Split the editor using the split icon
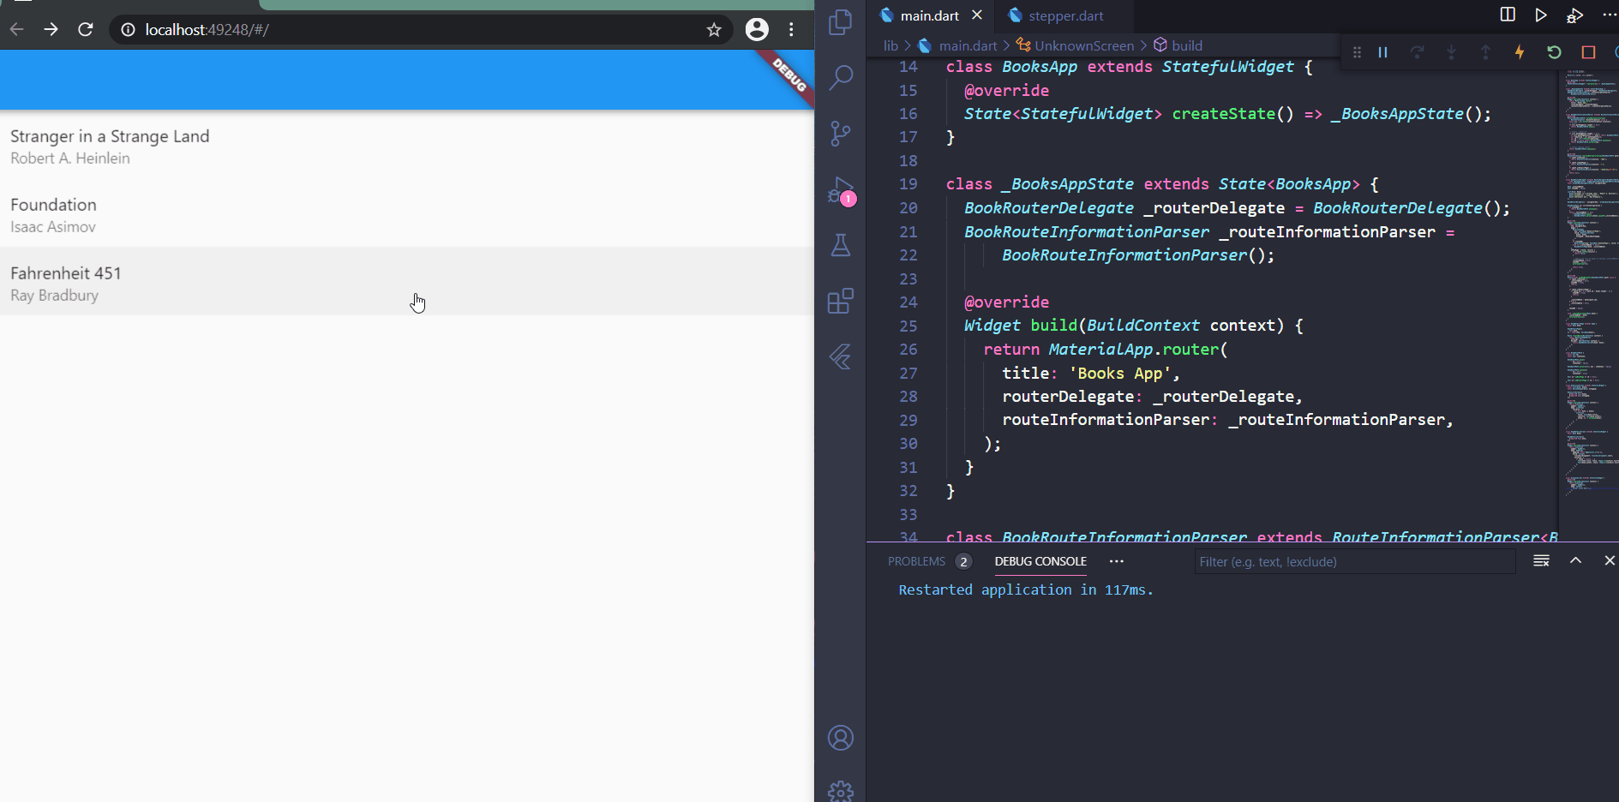The image size is (1619, 802). coord(1507,15)
